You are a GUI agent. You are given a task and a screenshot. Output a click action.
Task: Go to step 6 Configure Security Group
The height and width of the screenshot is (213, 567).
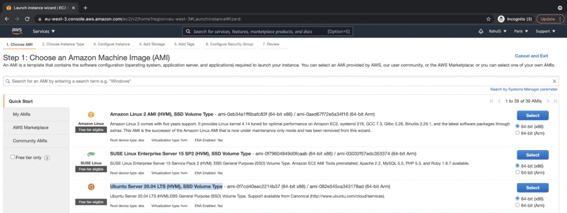[x=229, y=44]
